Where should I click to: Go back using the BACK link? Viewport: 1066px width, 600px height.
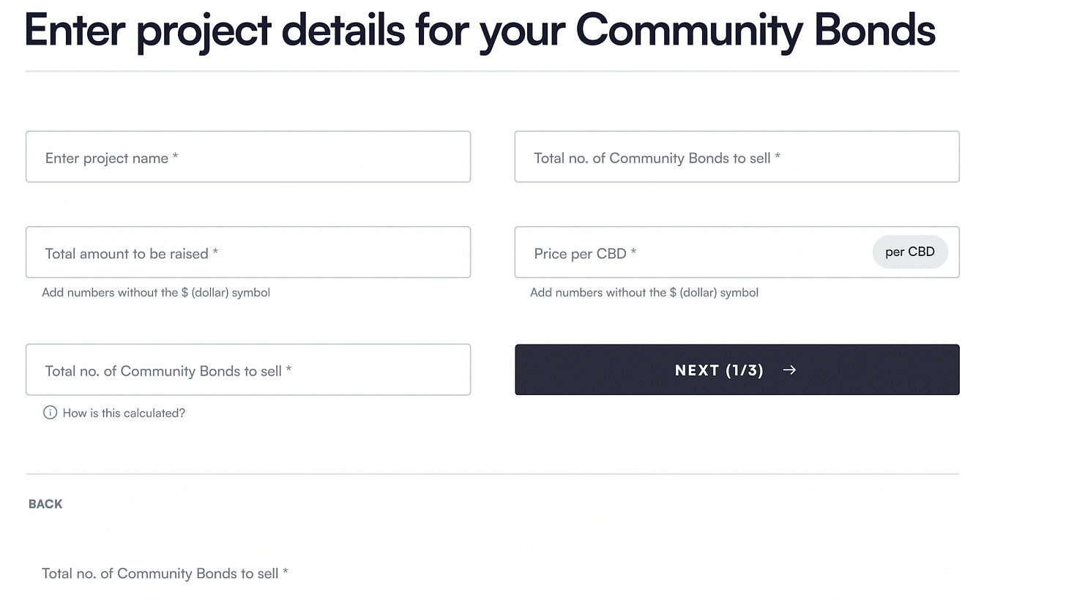click(45, 504)
